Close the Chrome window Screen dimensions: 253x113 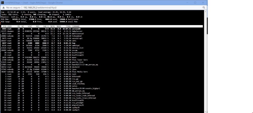[203, 3]
